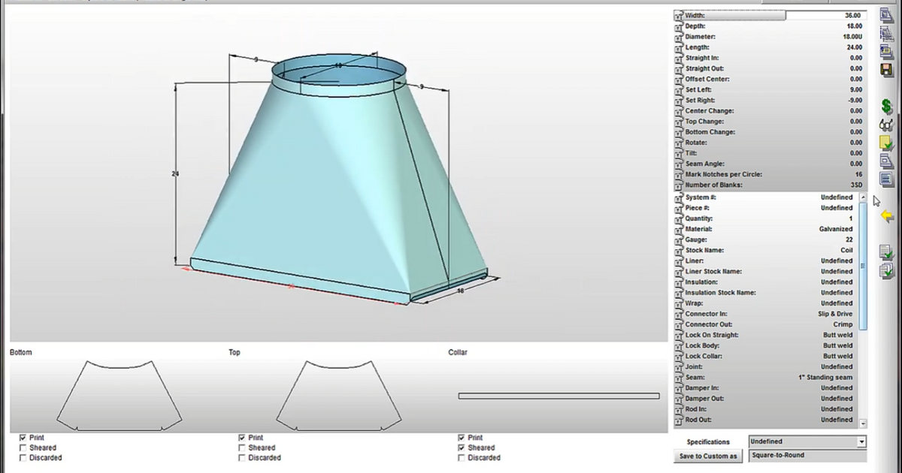Click the Square-to-Round custom name field
This screenshot has width=902, height=473.
coord(807,456)
